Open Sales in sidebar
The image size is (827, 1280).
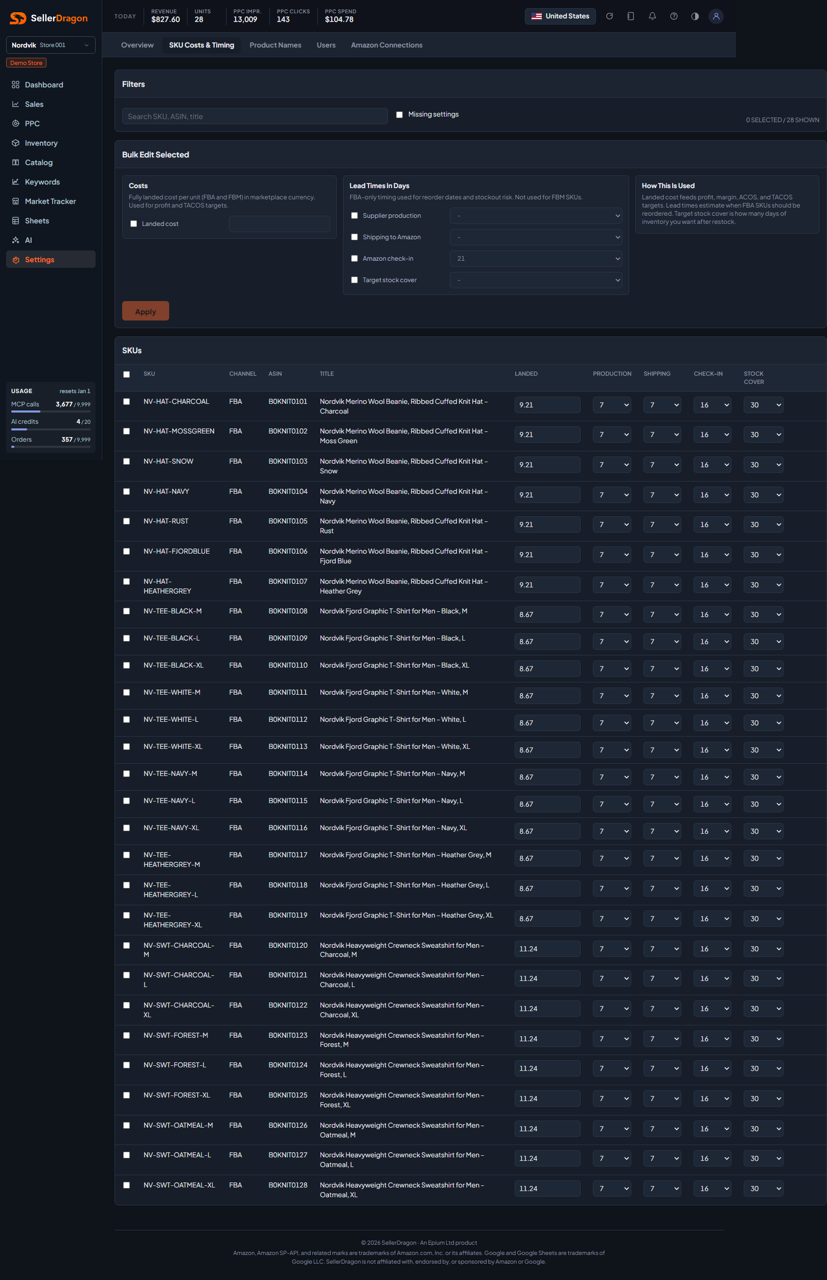[51, 104]
